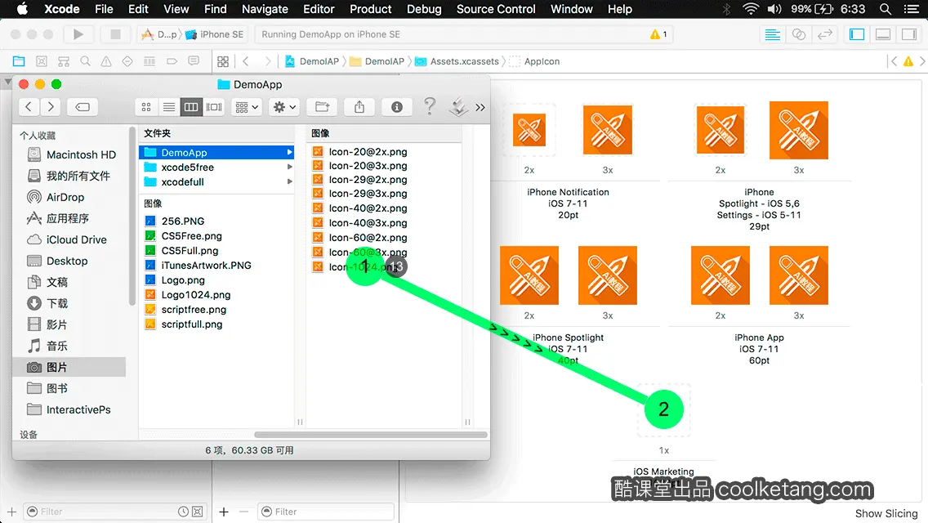Click the Finder help question mark
Viewport: 928px width, 523px height.
tap(430, 106)
